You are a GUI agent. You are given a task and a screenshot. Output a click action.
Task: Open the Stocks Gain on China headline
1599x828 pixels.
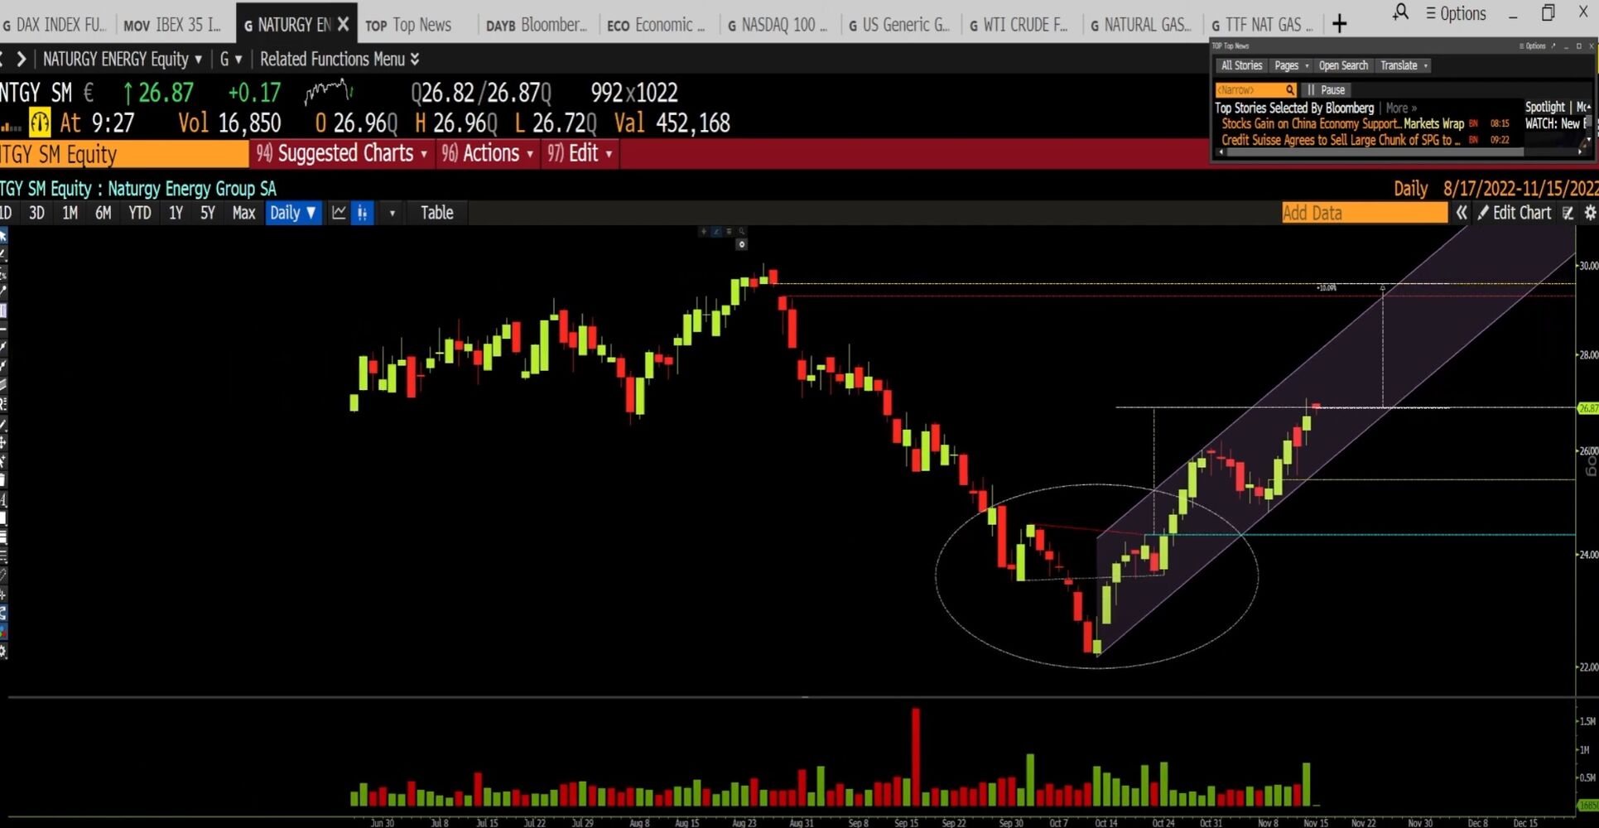click(1342, 123)
